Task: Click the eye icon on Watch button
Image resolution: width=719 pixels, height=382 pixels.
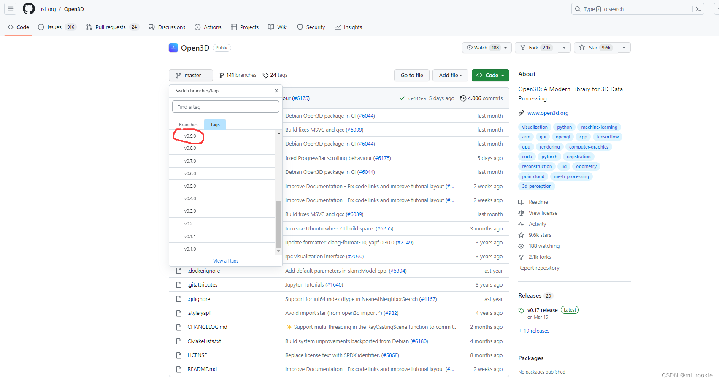Action: pyautogui.click(x=470, y=48)
